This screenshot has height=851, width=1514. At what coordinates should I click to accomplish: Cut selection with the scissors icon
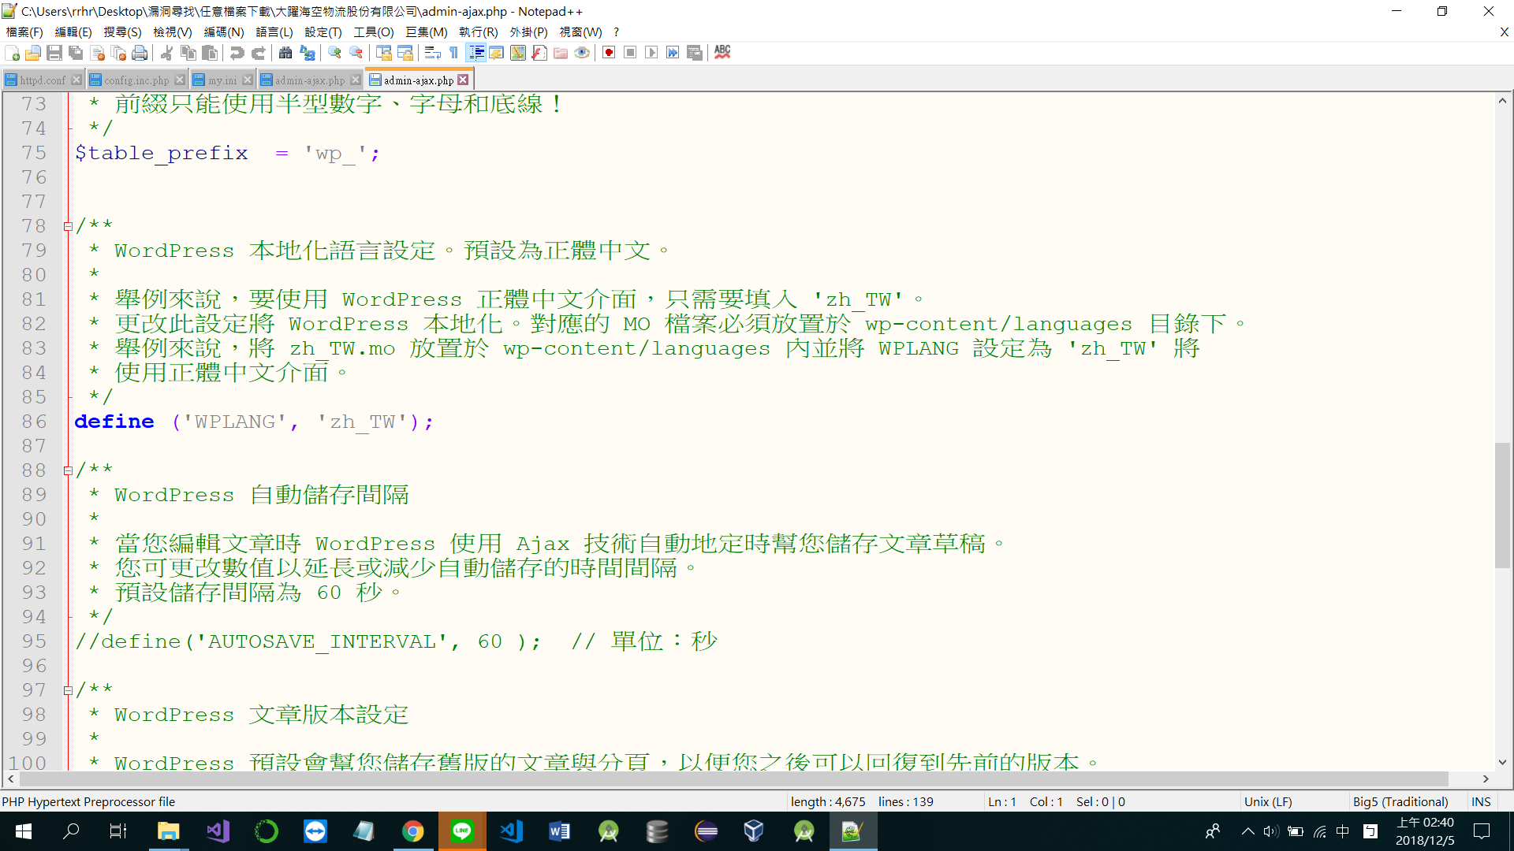166,53
